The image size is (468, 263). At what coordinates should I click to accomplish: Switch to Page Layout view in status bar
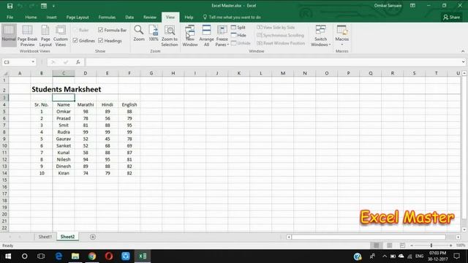pyautogui.click(x=389, y=245)
